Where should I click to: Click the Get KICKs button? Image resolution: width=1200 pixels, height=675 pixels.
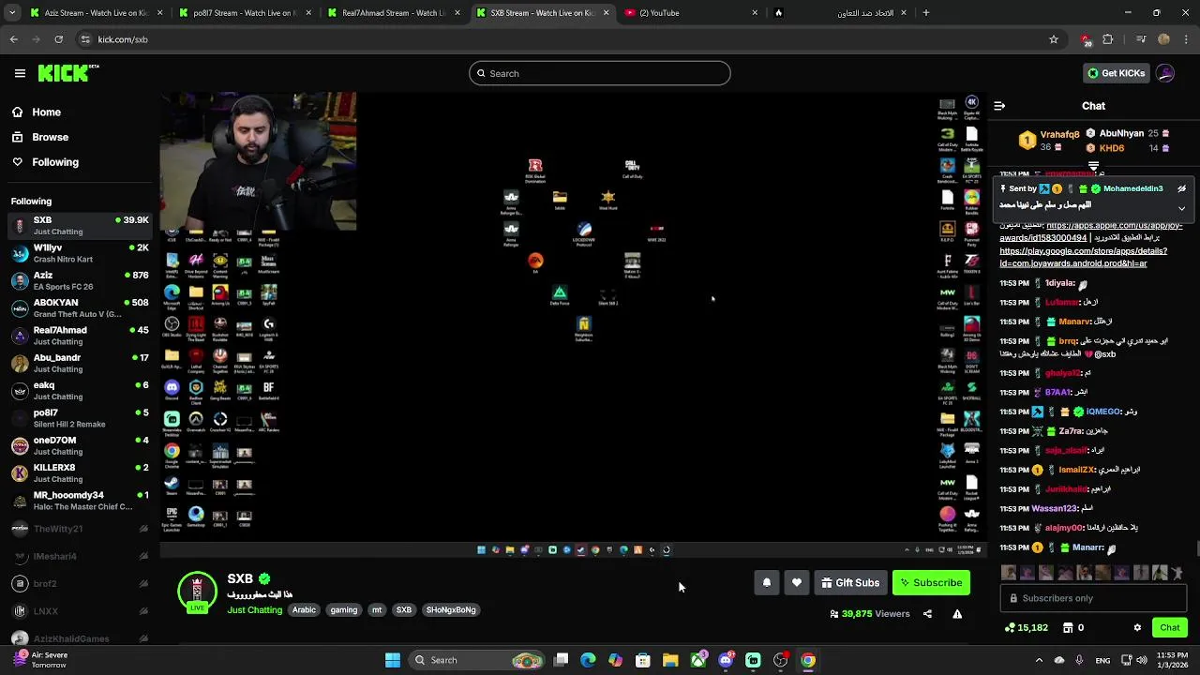pos(1116,73)
